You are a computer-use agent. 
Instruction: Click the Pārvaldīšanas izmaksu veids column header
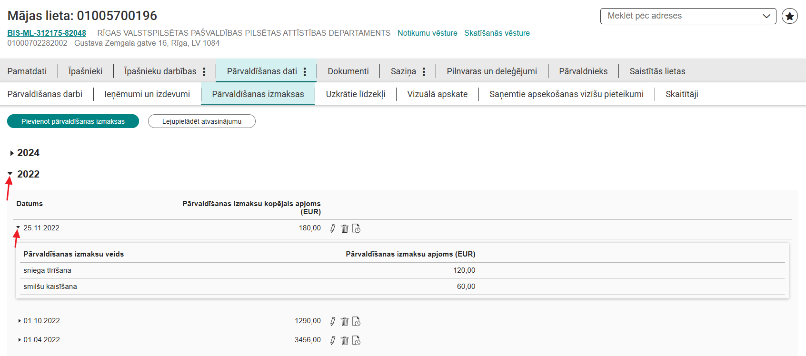[74, 254]
